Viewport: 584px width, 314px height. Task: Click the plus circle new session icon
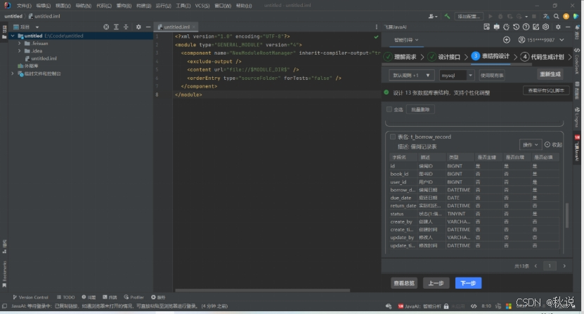click(507, 40)
